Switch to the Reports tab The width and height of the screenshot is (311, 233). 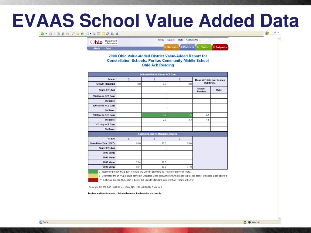point(171,47)
